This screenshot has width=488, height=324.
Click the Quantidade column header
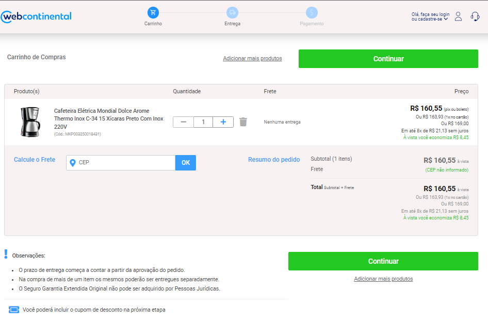click(187, 91)
